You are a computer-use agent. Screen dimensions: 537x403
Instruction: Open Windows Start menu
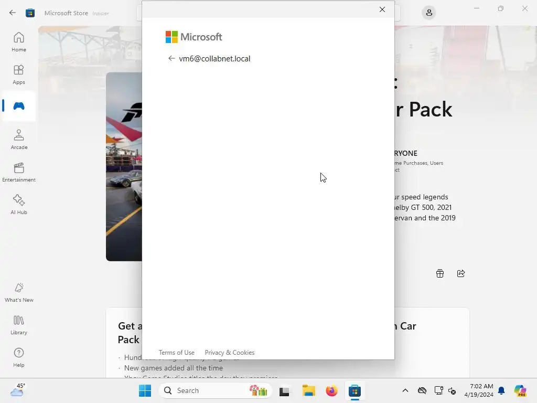tap(145, 390)
